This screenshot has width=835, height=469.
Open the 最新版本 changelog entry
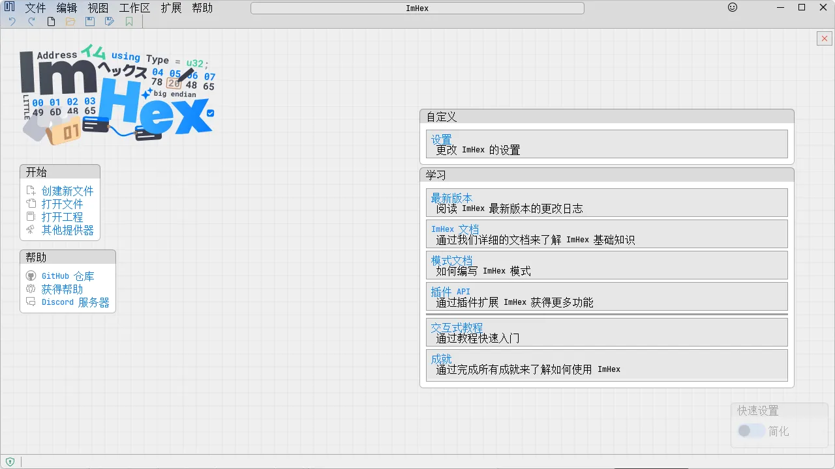pos(607,203)
